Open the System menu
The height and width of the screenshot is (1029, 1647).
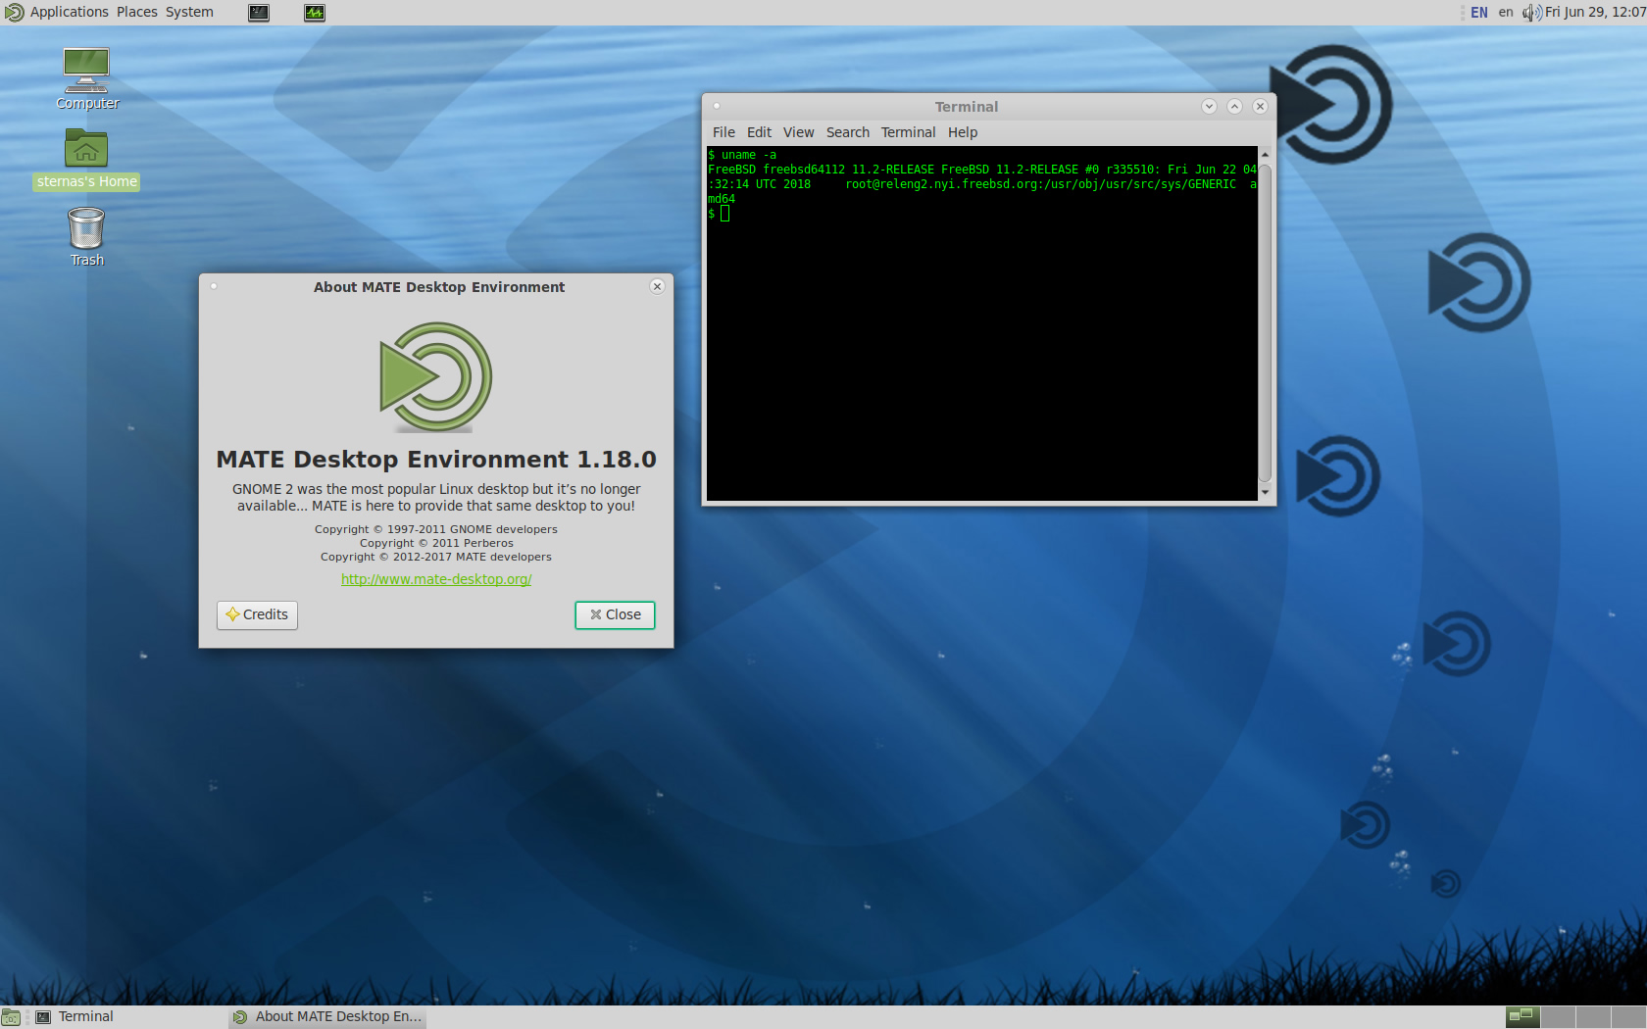point(189,13)
